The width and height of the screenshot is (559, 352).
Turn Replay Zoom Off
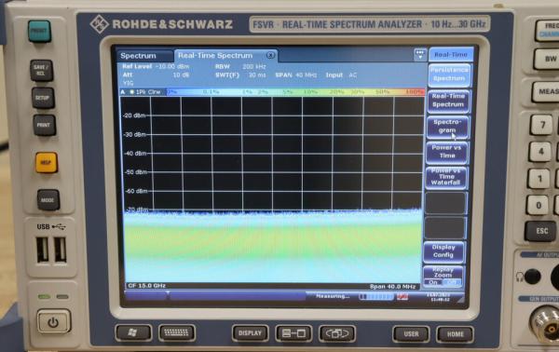pos(452,282)
